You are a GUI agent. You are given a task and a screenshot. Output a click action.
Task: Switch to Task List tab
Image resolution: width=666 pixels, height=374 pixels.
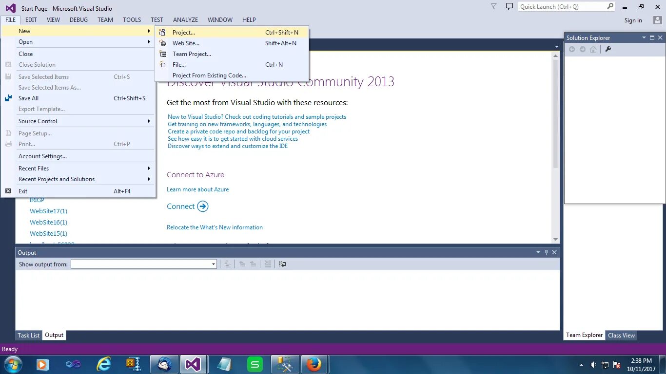[29, 336]
